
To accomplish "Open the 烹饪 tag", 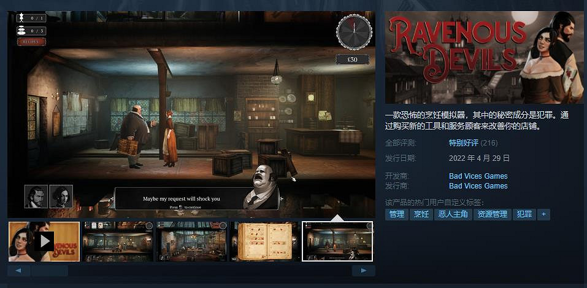I will 421,214.
